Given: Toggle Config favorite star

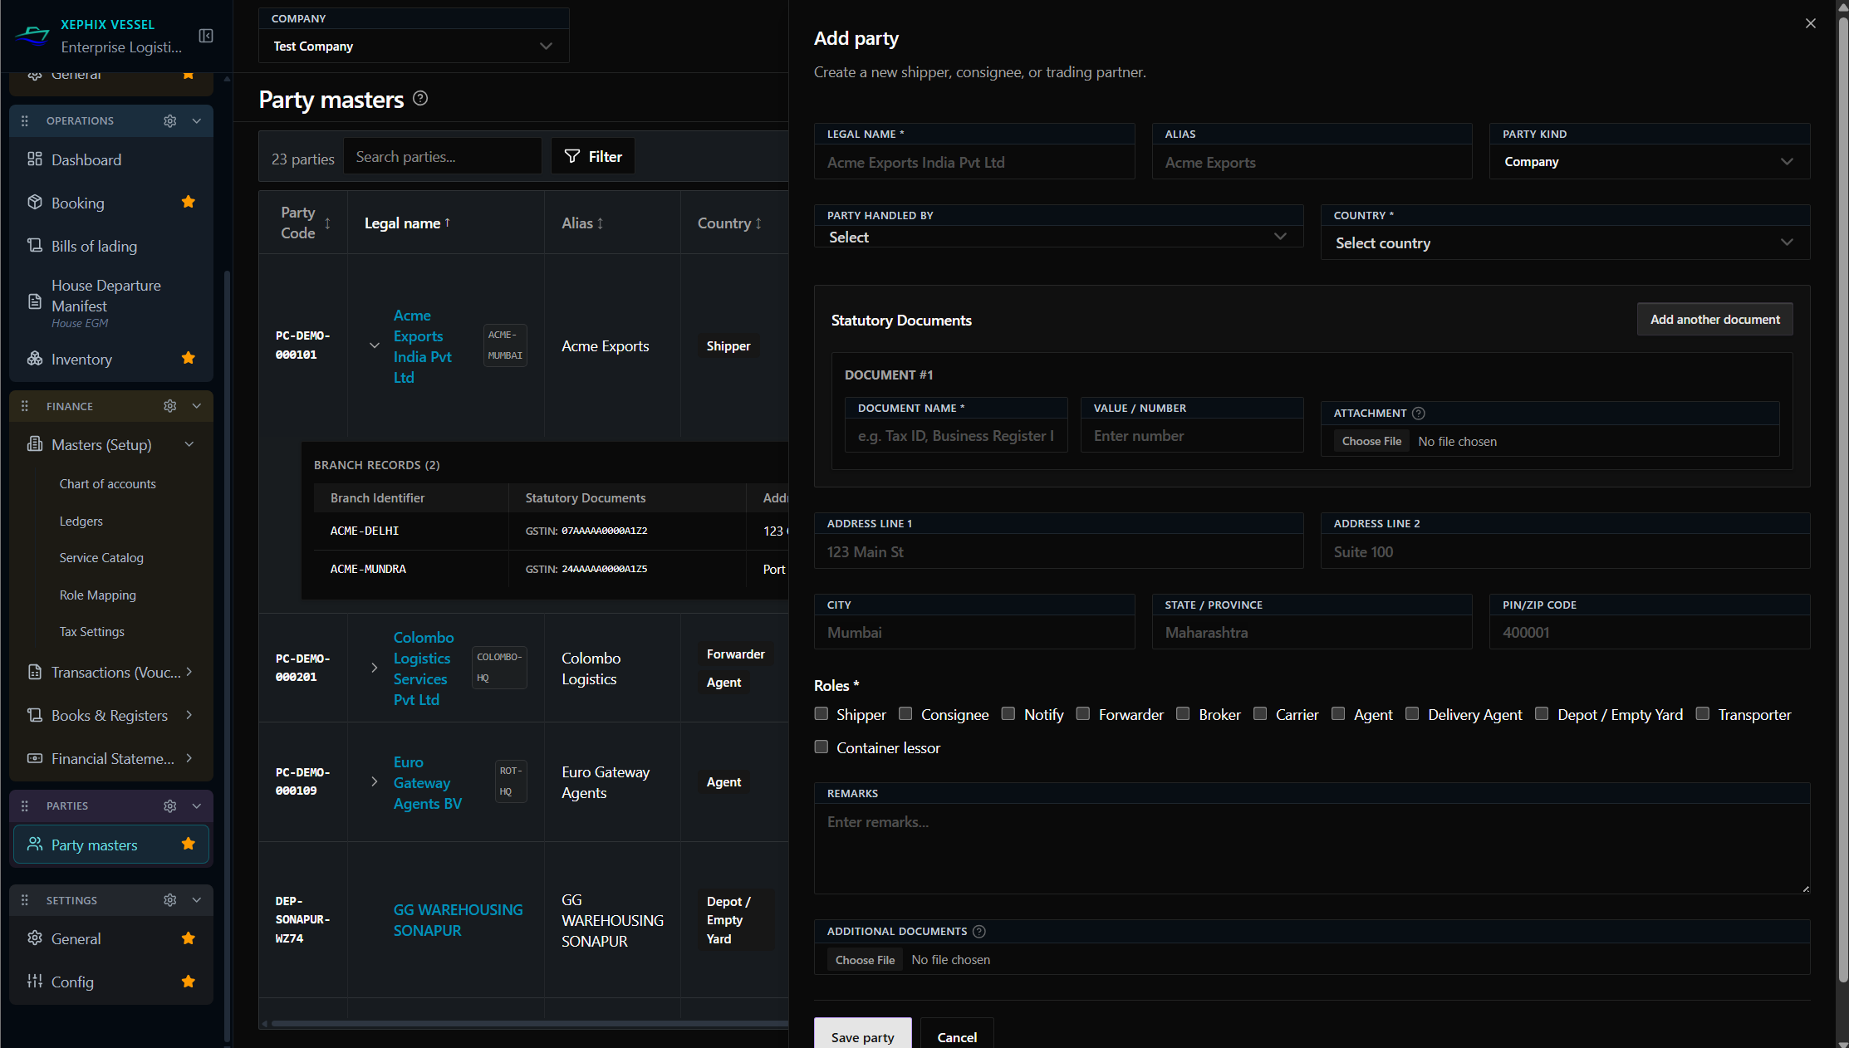Looking at the screenshot, I should coord(189,982).
